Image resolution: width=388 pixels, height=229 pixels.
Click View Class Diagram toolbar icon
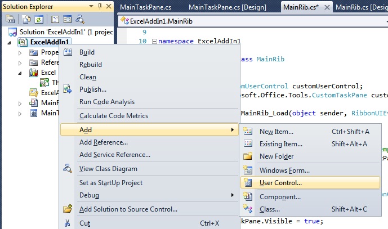80,19
